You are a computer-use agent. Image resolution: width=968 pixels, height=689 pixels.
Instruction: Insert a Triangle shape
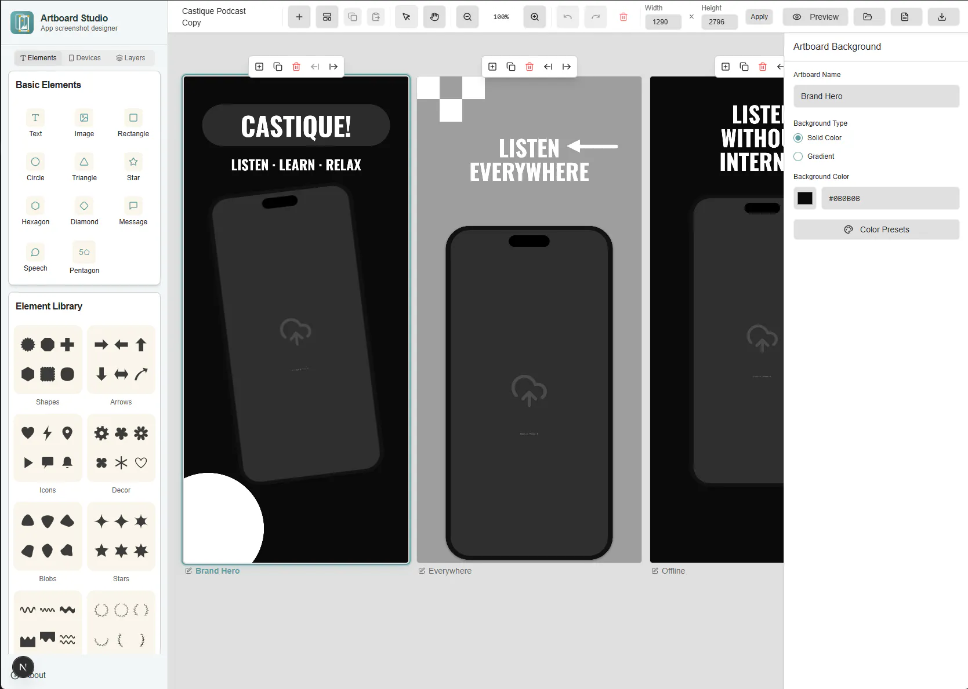click(84, 168)
